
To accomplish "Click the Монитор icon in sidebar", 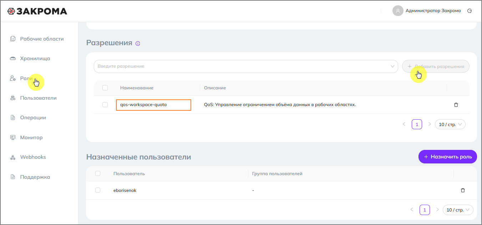I will pyautogui.click(x=13, y=137).
